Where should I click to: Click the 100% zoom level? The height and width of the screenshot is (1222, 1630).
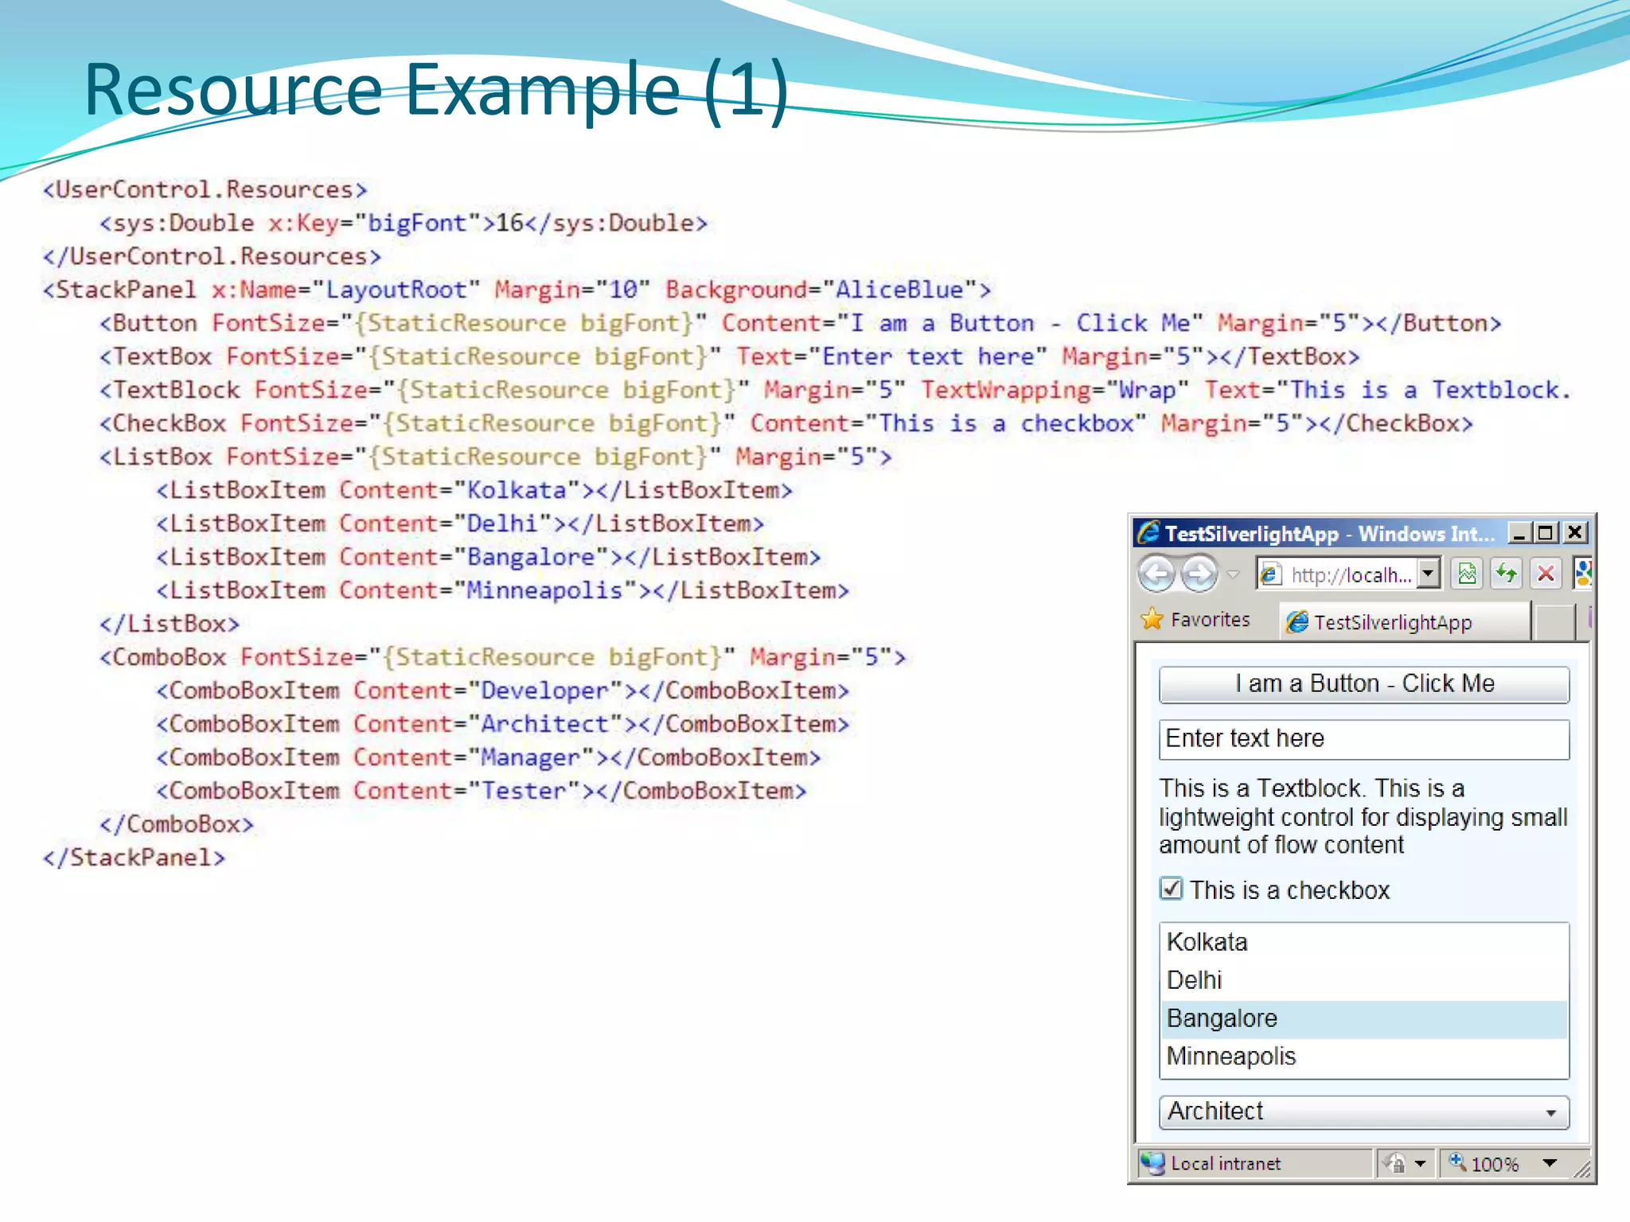click(1495, 1165)
